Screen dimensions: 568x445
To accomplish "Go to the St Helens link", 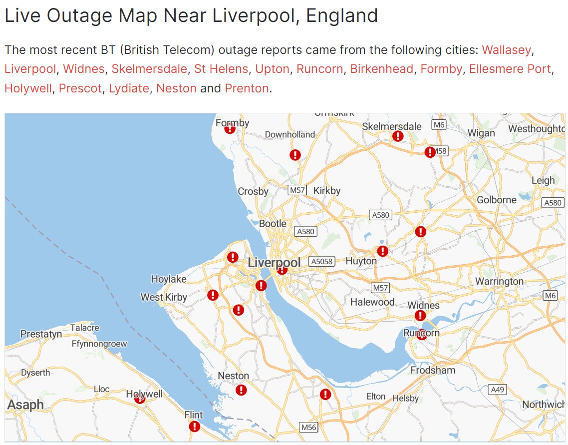I will [x=221, y=69].
